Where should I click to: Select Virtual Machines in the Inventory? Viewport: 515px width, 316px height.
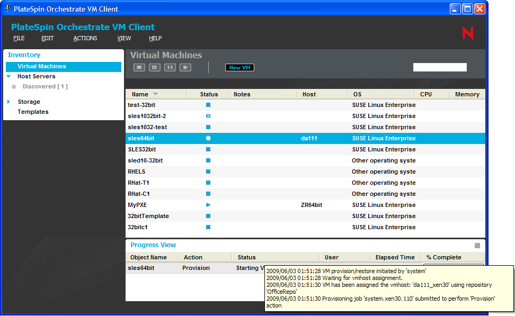[64, 67]
